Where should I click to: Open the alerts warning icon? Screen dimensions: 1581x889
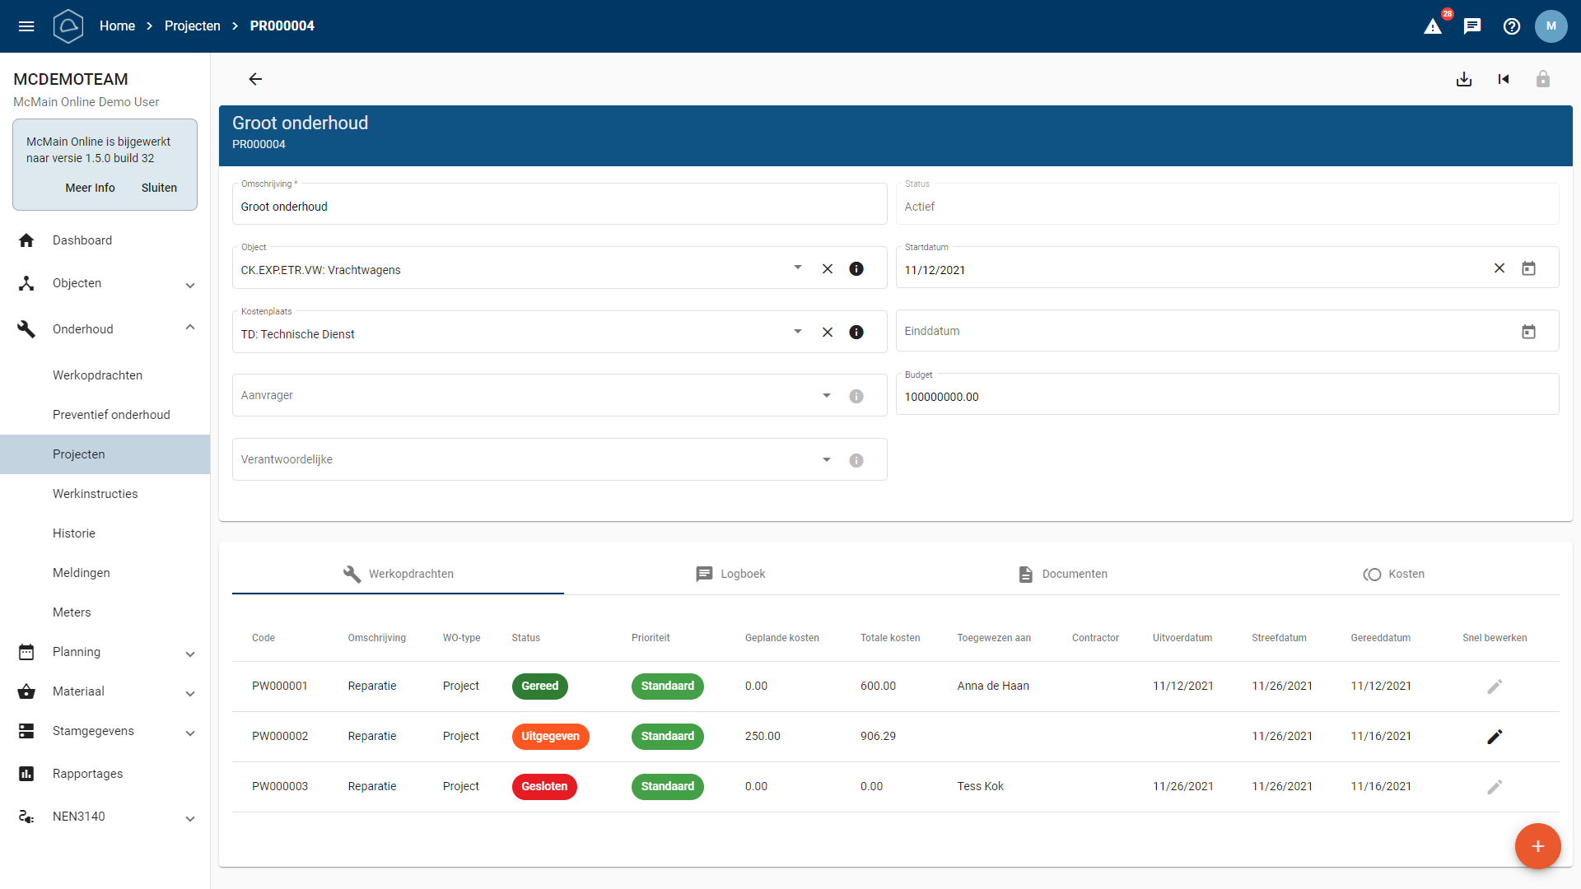(x=1433, y=26)
